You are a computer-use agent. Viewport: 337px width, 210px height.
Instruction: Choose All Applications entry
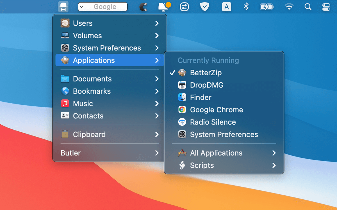coord(224,153)
